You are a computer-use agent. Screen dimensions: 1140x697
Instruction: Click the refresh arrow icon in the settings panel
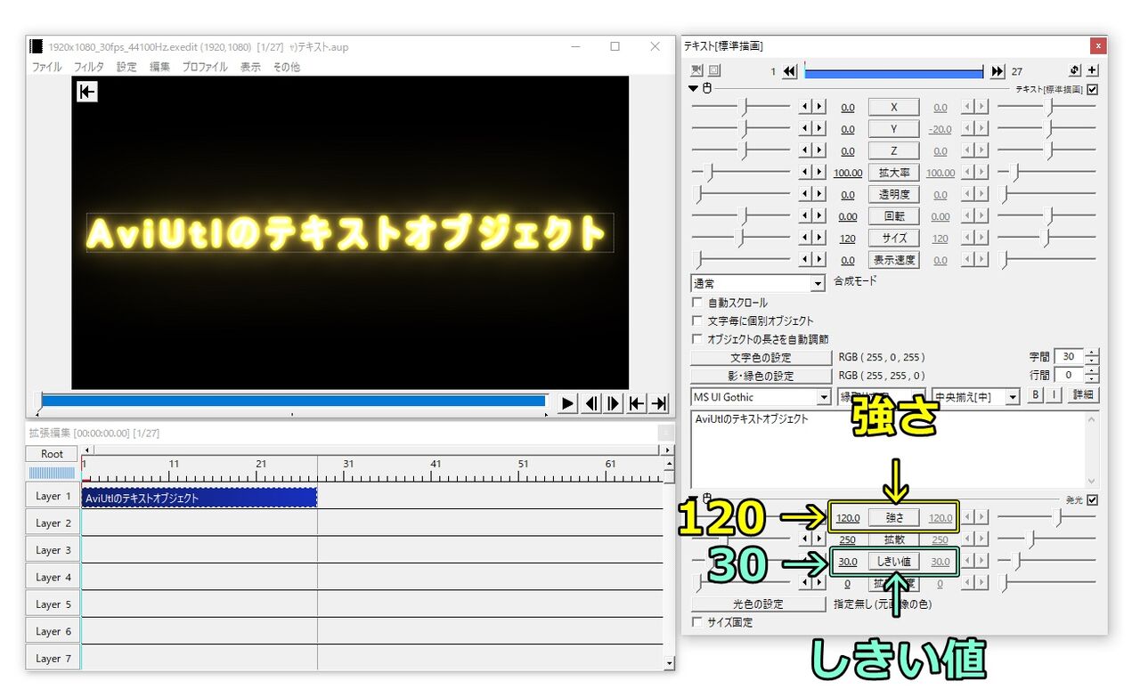click(1074, 70)
